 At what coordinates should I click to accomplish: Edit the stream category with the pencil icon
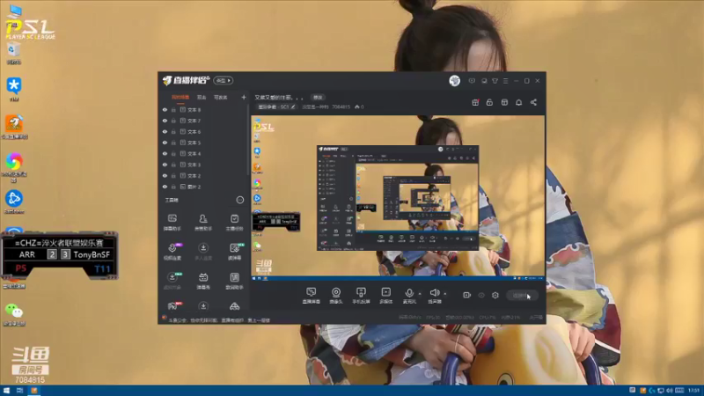point(293,106)
